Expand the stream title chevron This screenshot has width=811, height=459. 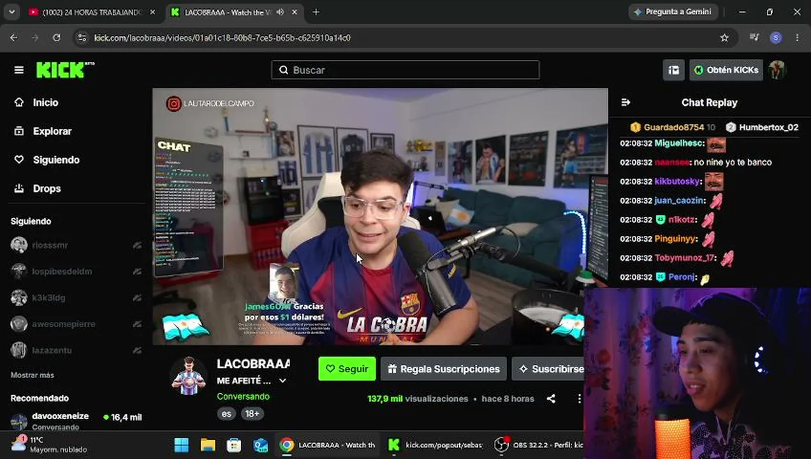coord(282,381)
